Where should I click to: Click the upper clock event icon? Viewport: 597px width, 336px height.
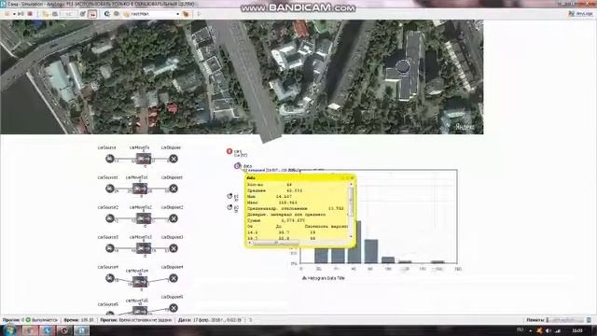click(x=229, y=196)
